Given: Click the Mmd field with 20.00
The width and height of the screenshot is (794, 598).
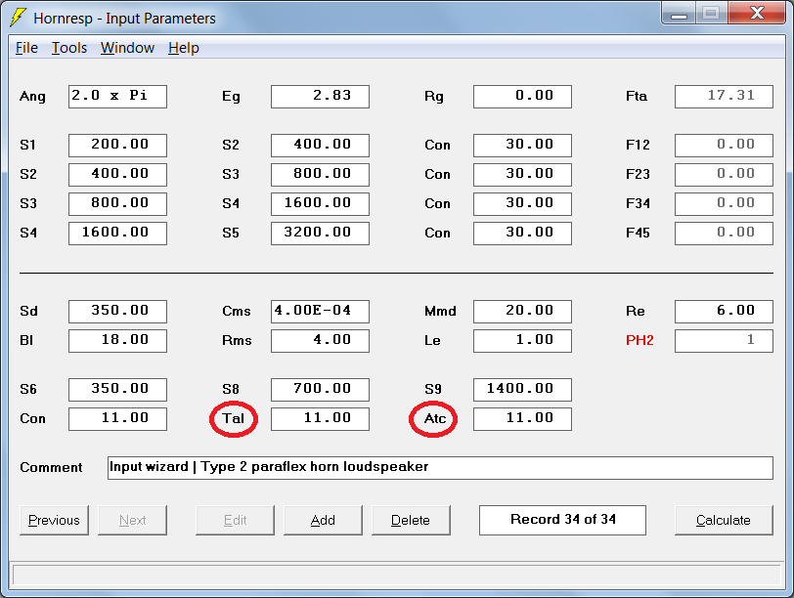Looking at the screenshot, I should click(522, 311).
